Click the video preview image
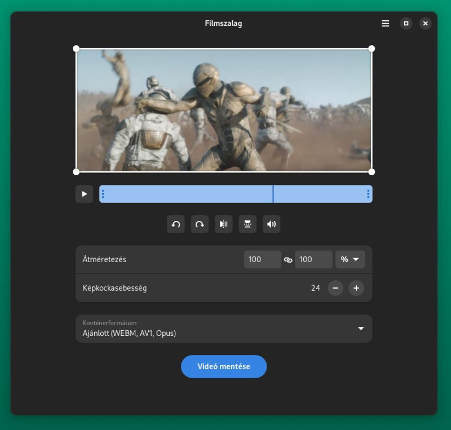 224,110
